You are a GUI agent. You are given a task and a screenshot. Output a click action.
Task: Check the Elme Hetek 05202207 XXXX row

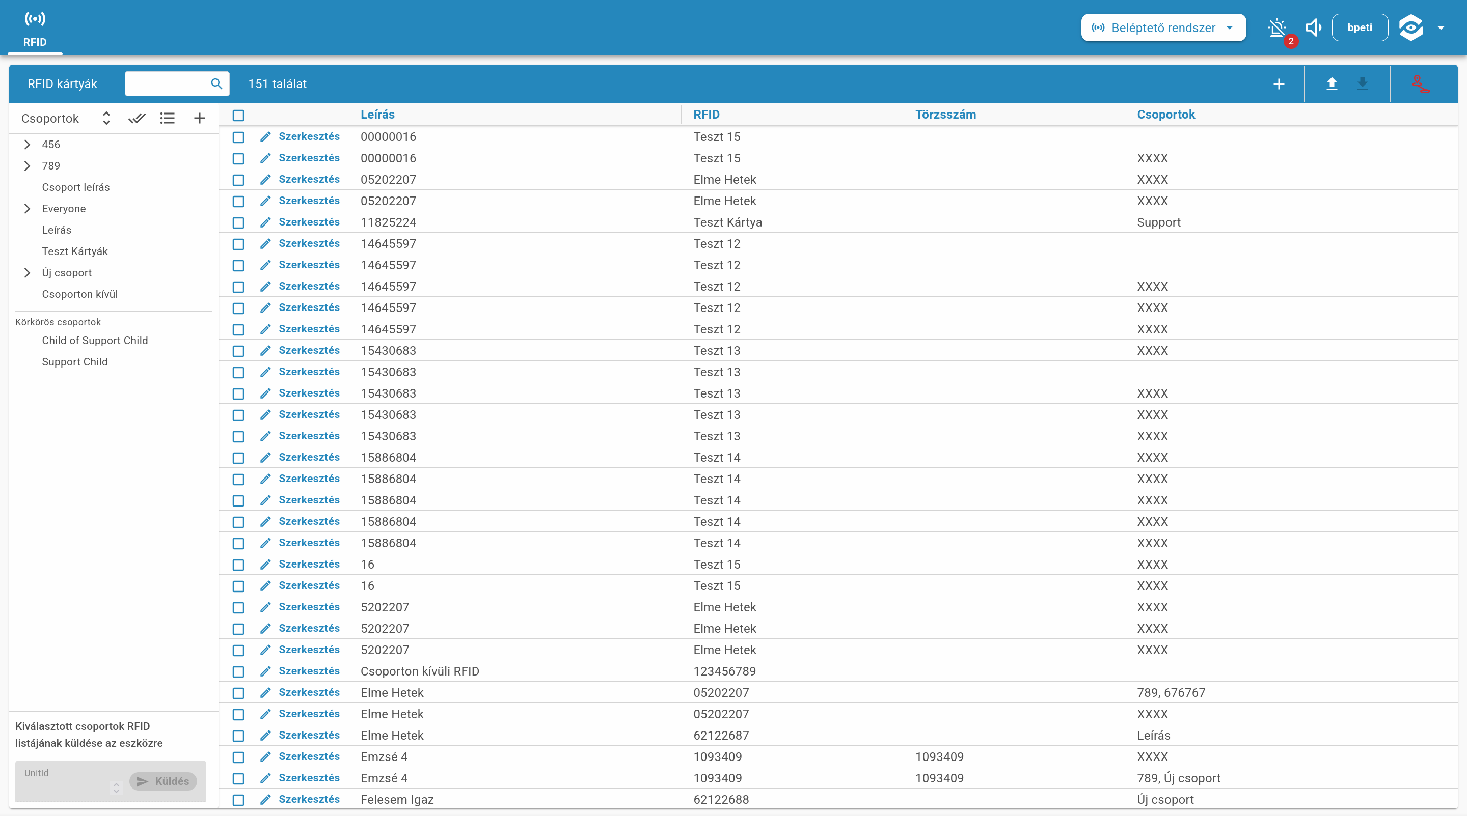click(238, 714)
